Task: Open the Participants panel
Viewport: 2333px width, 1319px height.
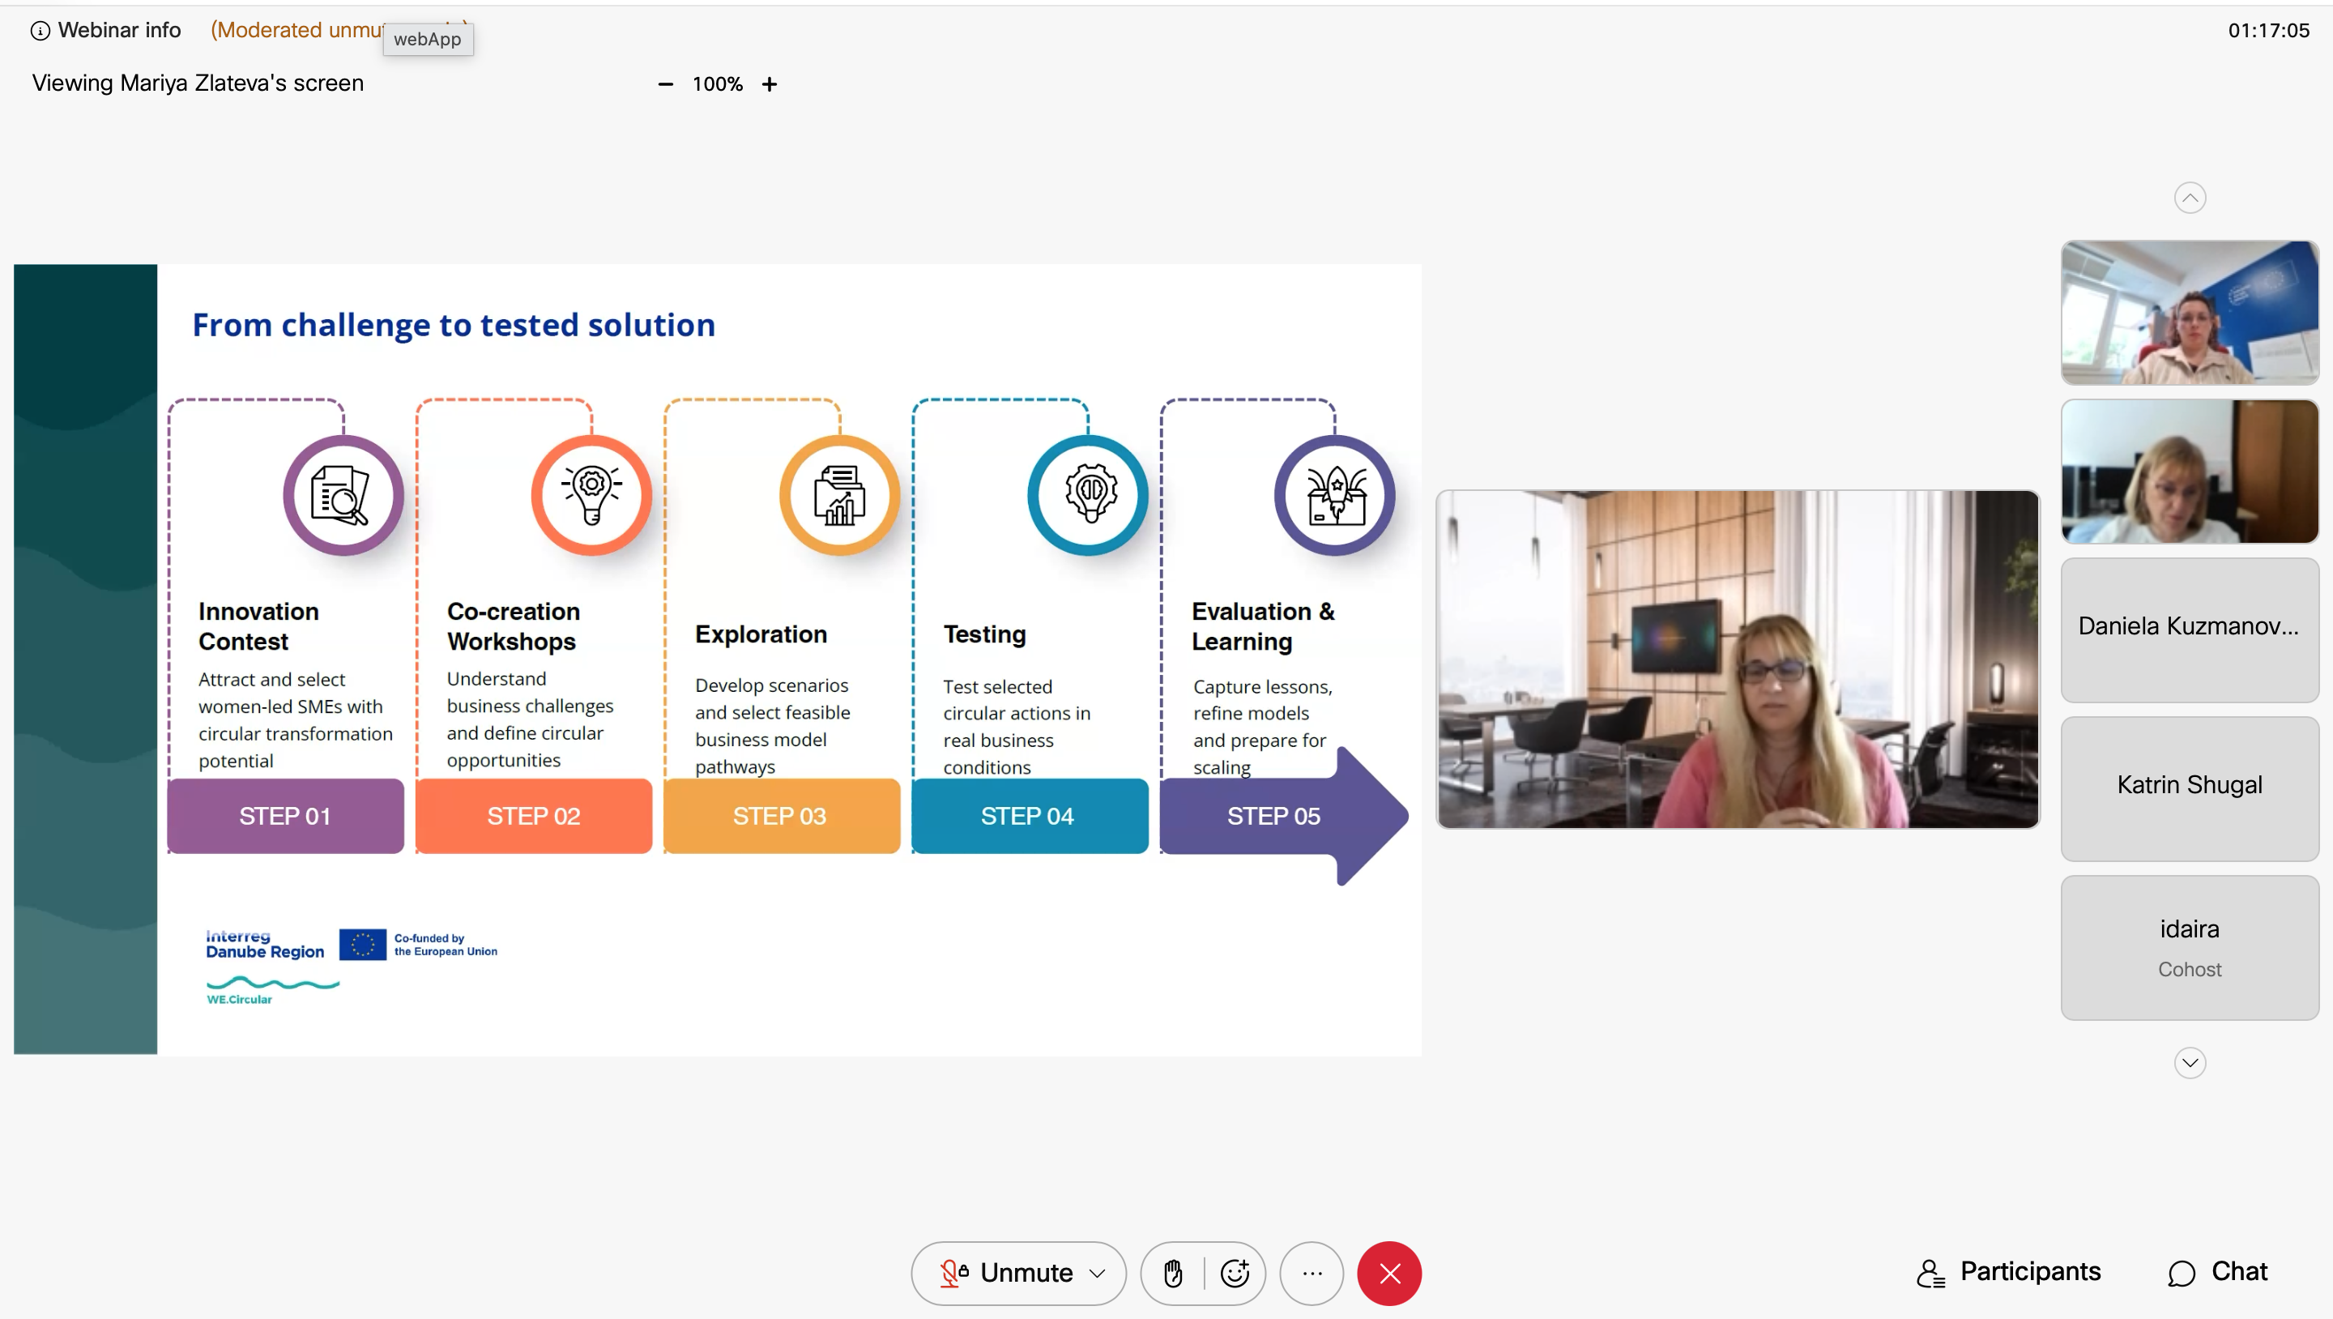Action: pyautogui.click(x=2009, y=1272)
